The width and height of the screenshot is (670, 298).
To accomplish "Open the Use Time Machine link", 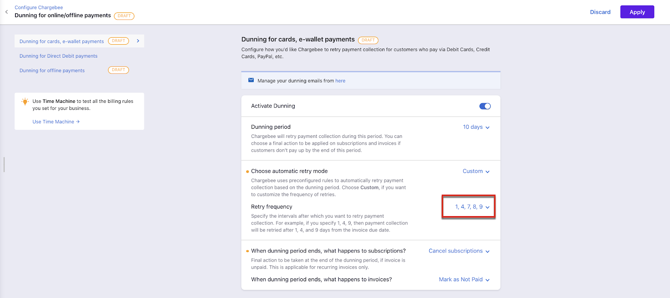I will pos(56,122).
